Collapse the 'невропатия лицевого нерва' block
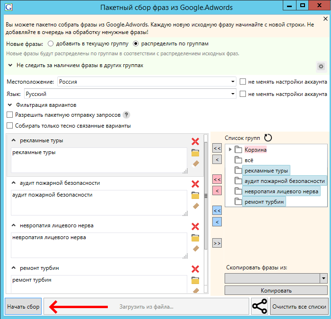Image resolution: width=331 pixels, height=319 pixels. (14, 225)
